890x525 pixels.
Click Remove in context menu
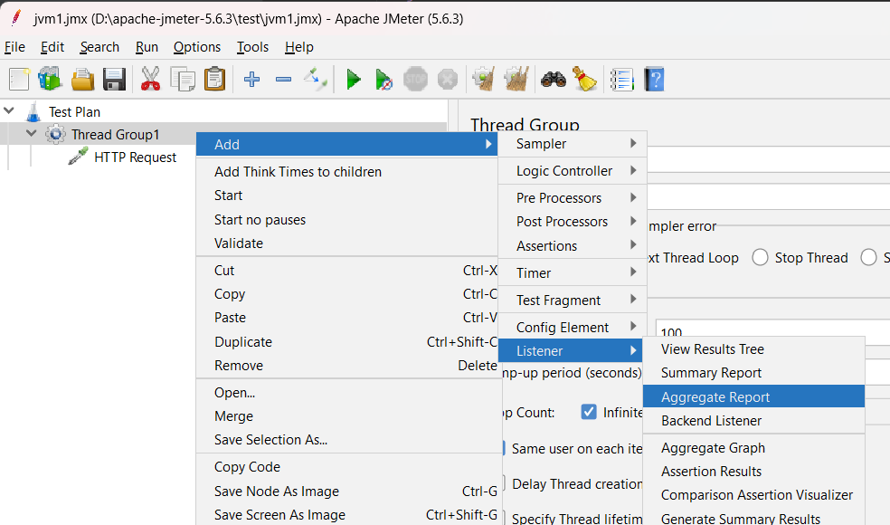point(346,366)
